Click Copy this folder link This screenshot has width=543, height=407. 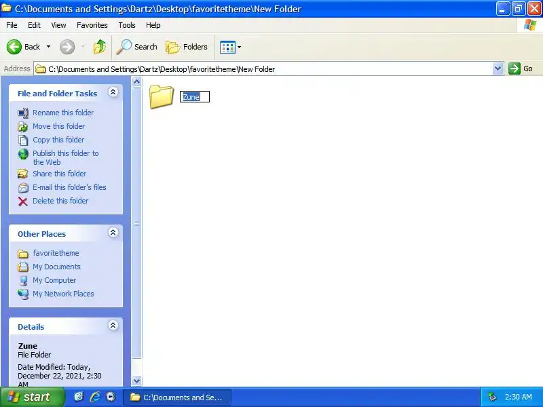(x=58, y=140)
